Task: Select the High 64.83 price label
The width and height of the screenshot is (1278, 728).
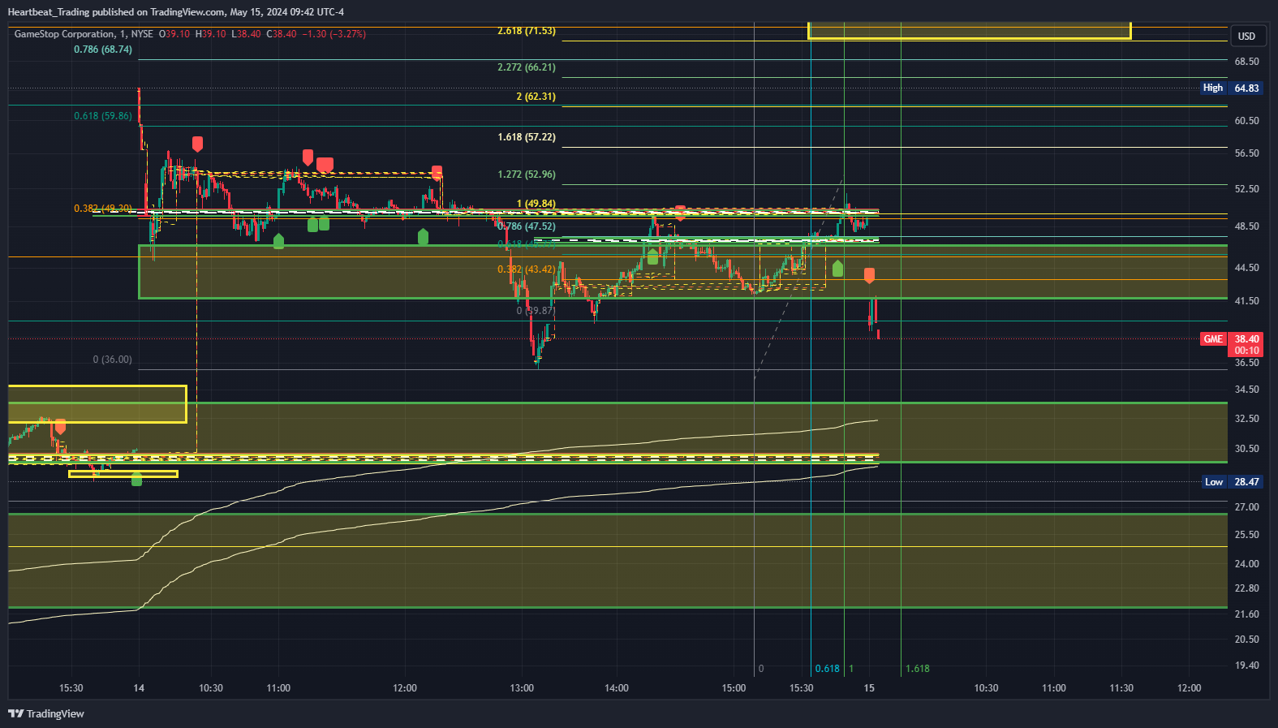Action: 1232,88
